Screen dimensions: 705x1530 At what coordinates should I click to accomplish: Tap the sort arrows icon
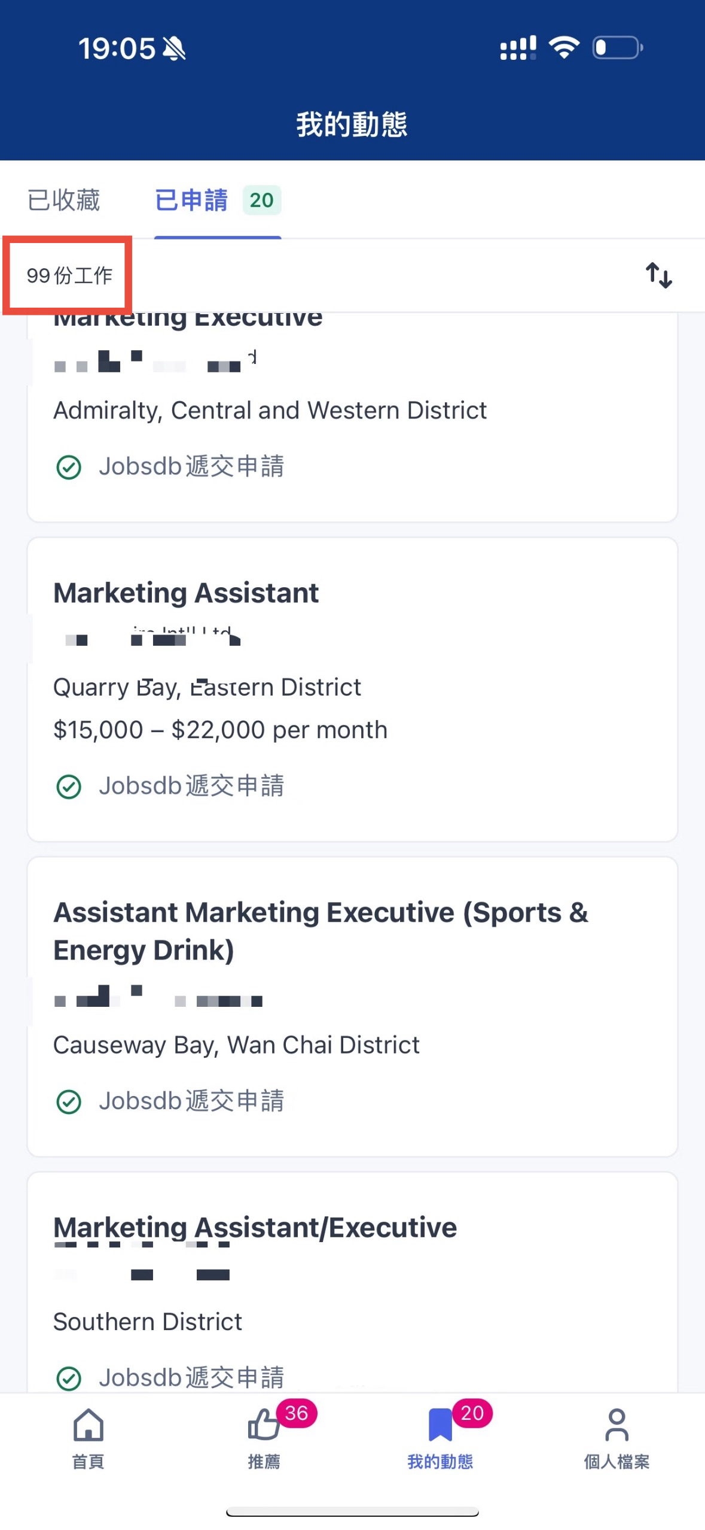click(x=658, y=275)
